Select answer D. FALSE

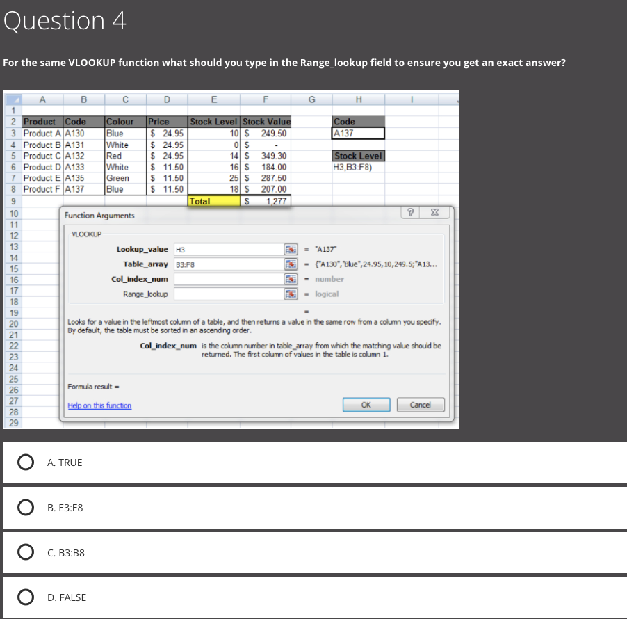coord(25,597)
